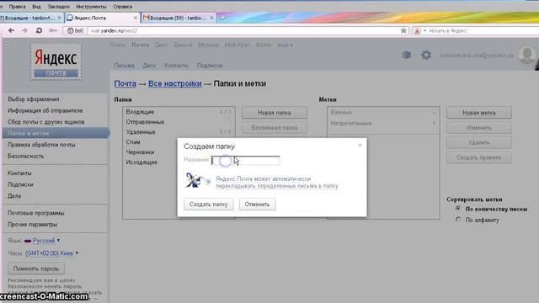
Task: Switch to the first Входящие - tanbovt browser tab
Action: [31, 18]
